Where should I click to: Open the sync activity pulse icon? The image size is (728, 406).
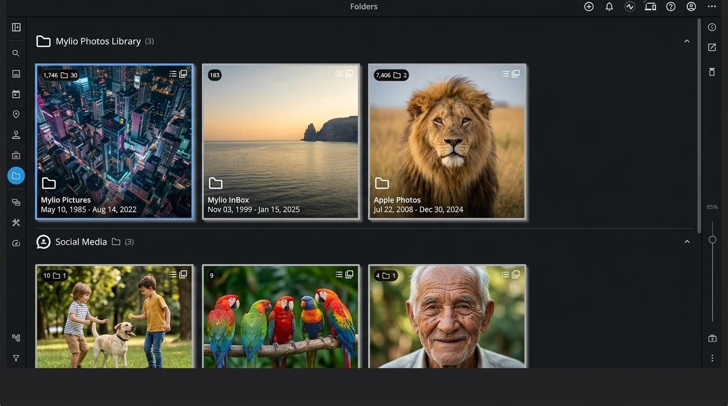click(x=630, y=6)
